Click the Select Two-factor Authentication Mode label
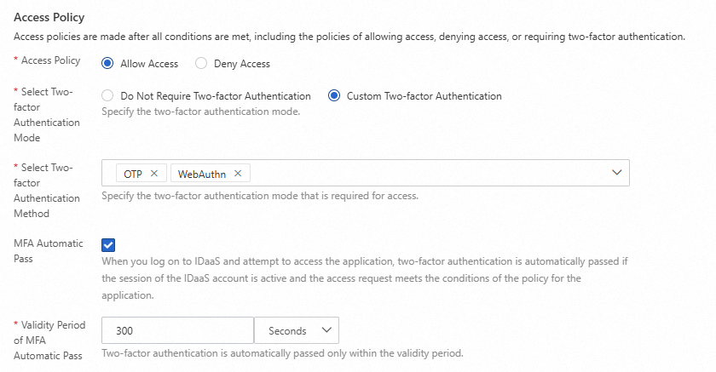The width and height of the screenshot is (716, 372). pos(51,114)
